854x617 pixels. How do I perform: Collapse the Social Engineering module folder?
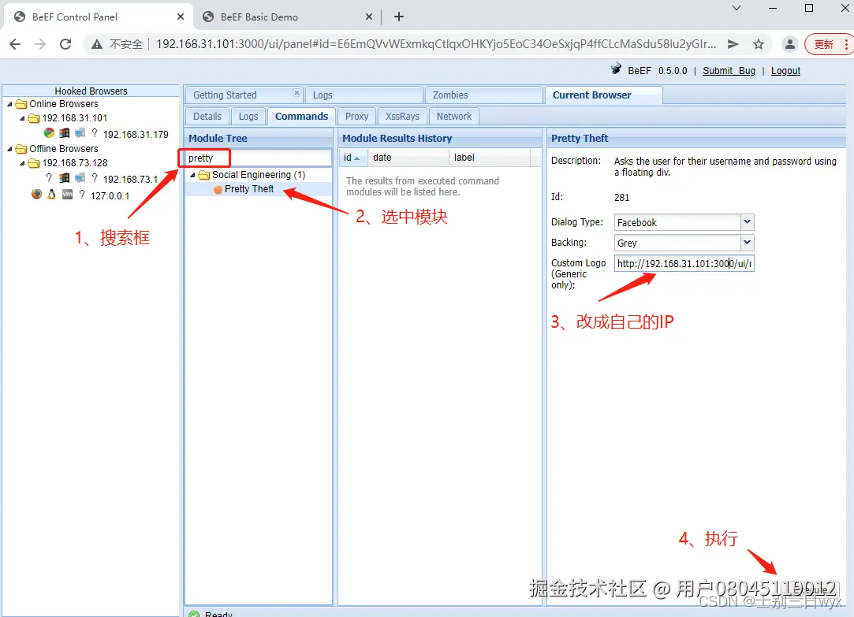[192, 175]
